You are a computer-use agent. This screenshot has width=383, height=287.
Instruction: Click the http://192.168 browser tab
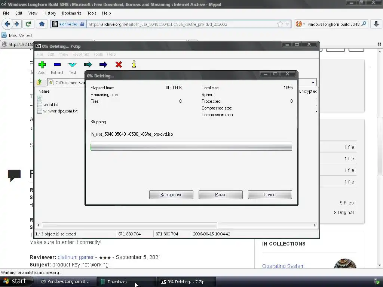point(17,44)
